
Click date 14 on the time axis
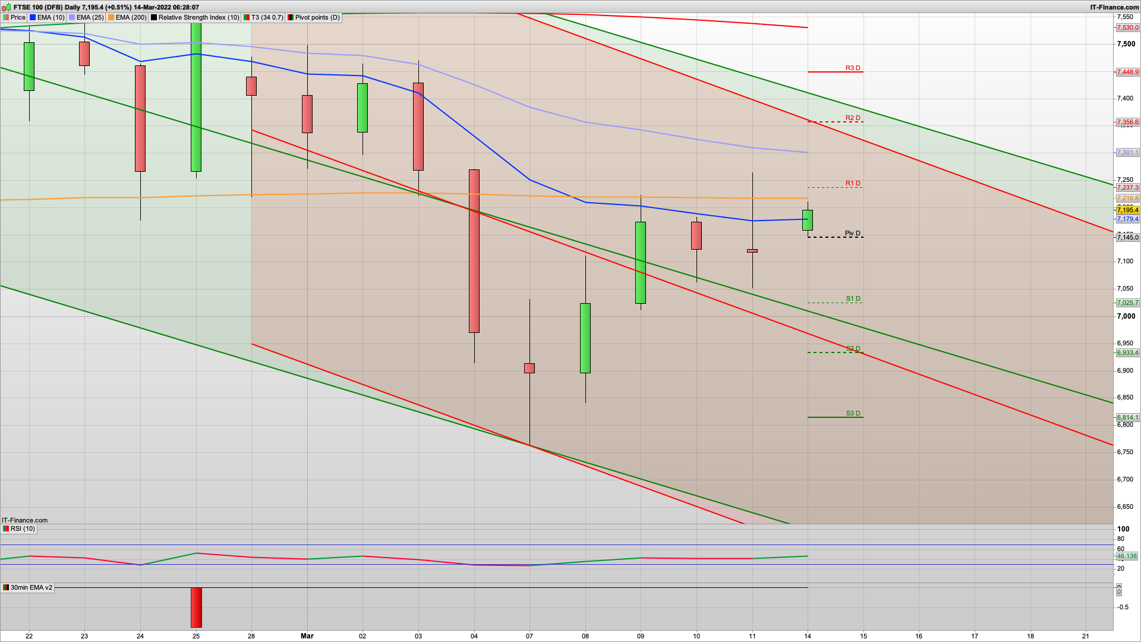coord(808,636)
